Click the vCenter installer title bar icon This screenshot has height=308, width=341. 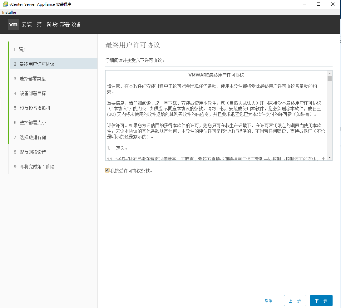5,4
